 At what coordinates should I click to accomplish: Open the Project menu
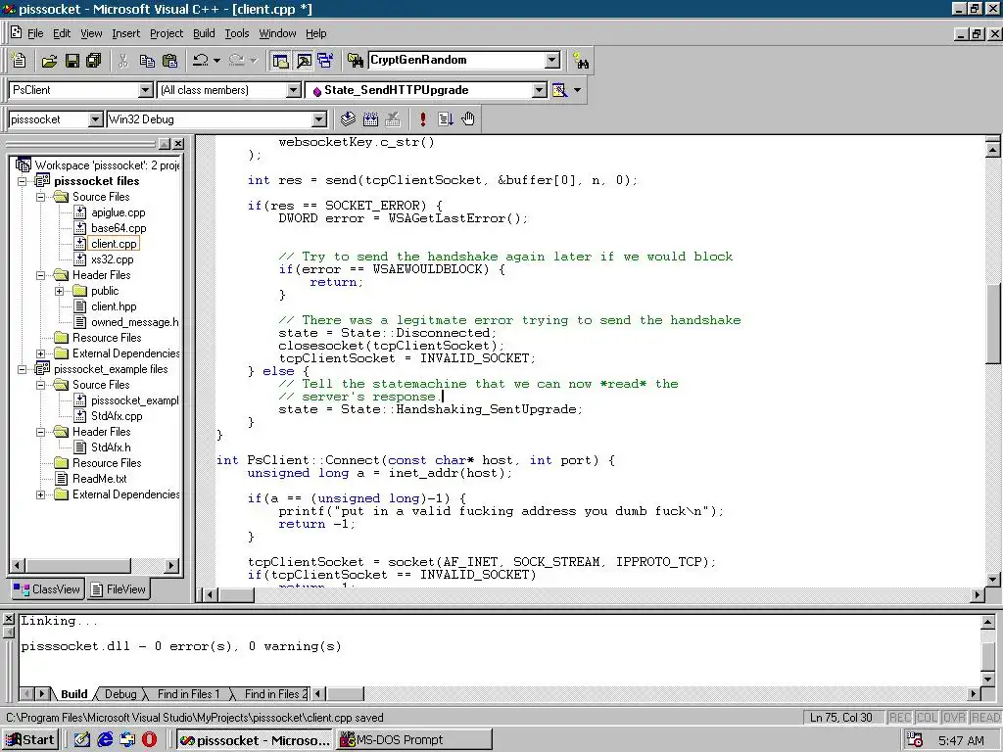pos(167,33)
